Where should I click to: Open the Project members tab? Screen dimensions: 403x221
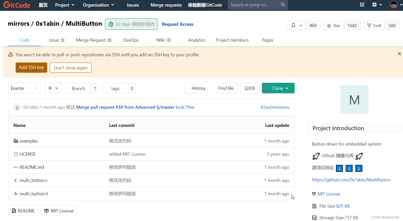pyautogui.click(x=232, y=40)
